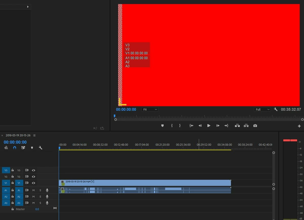Step forward one frame
Viewport: 304px width, 220px height.
[218, 126]
